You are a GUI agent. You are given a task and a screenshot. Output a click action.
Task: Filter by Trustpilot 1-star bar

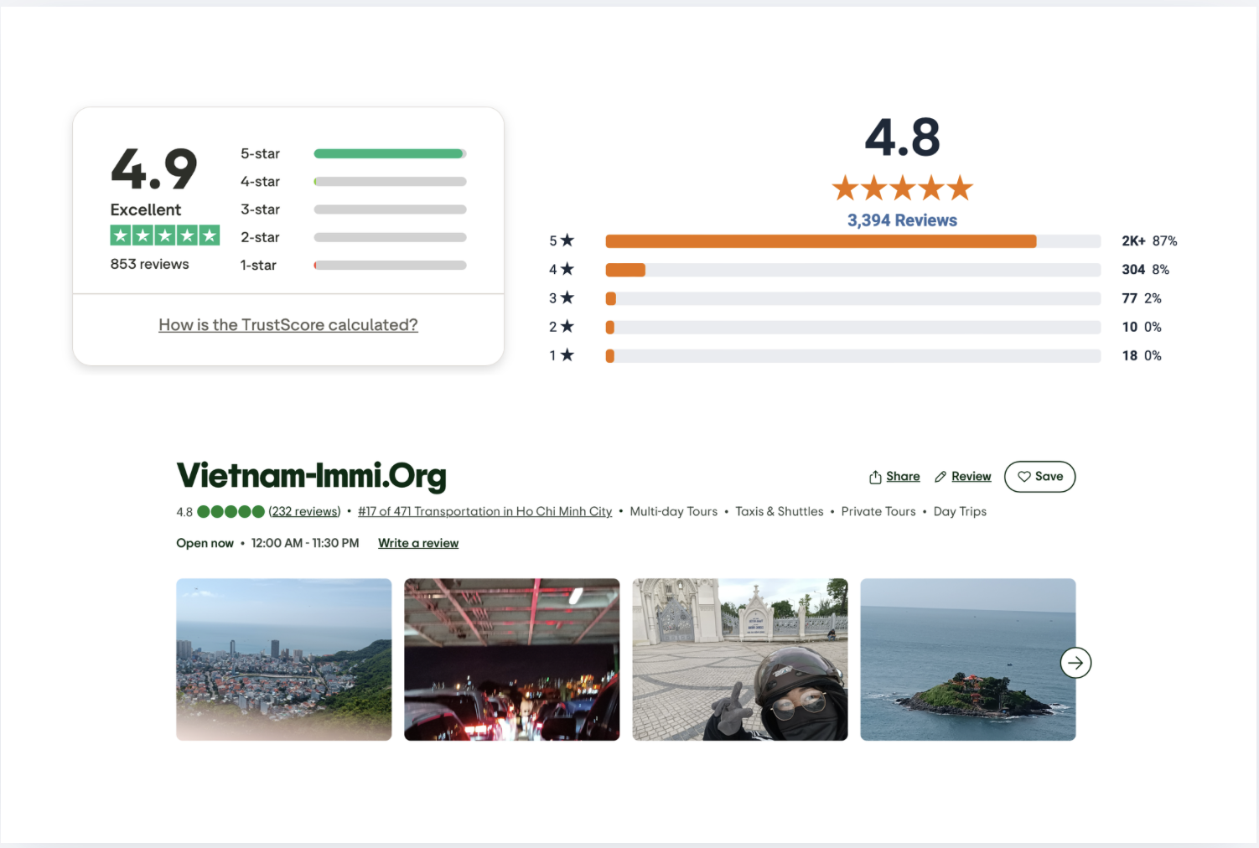point(389,266)
